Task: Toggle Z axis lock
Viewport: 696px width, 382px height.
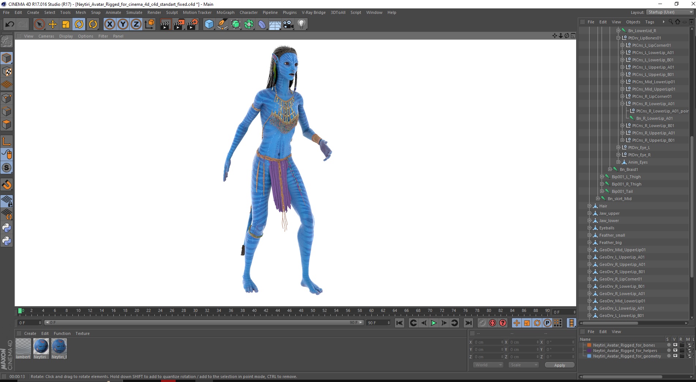Action: [x=136, y=24]
